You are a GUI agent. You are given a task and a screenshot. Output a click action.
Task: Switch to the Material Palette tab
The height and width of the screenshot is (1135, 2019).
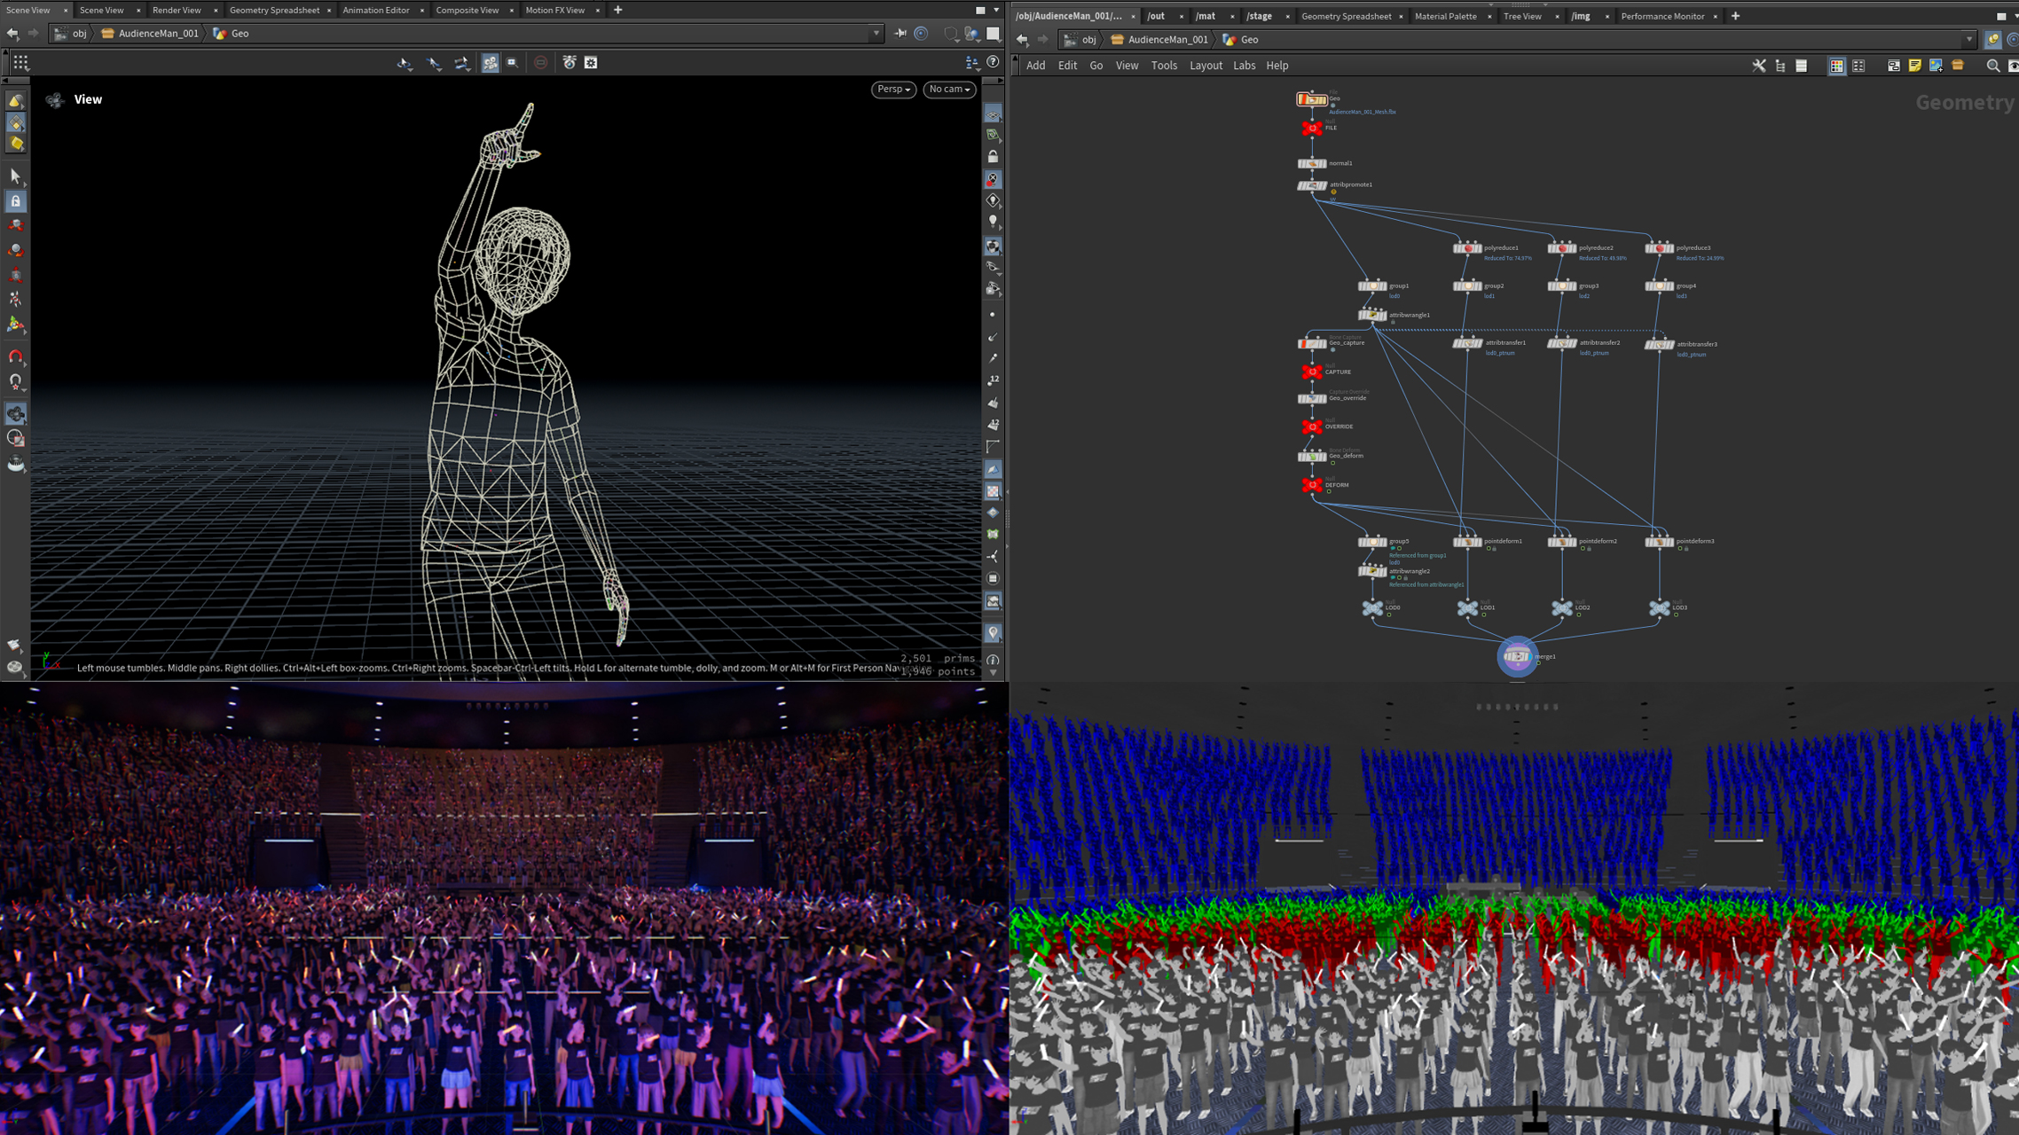[1445, 16]
